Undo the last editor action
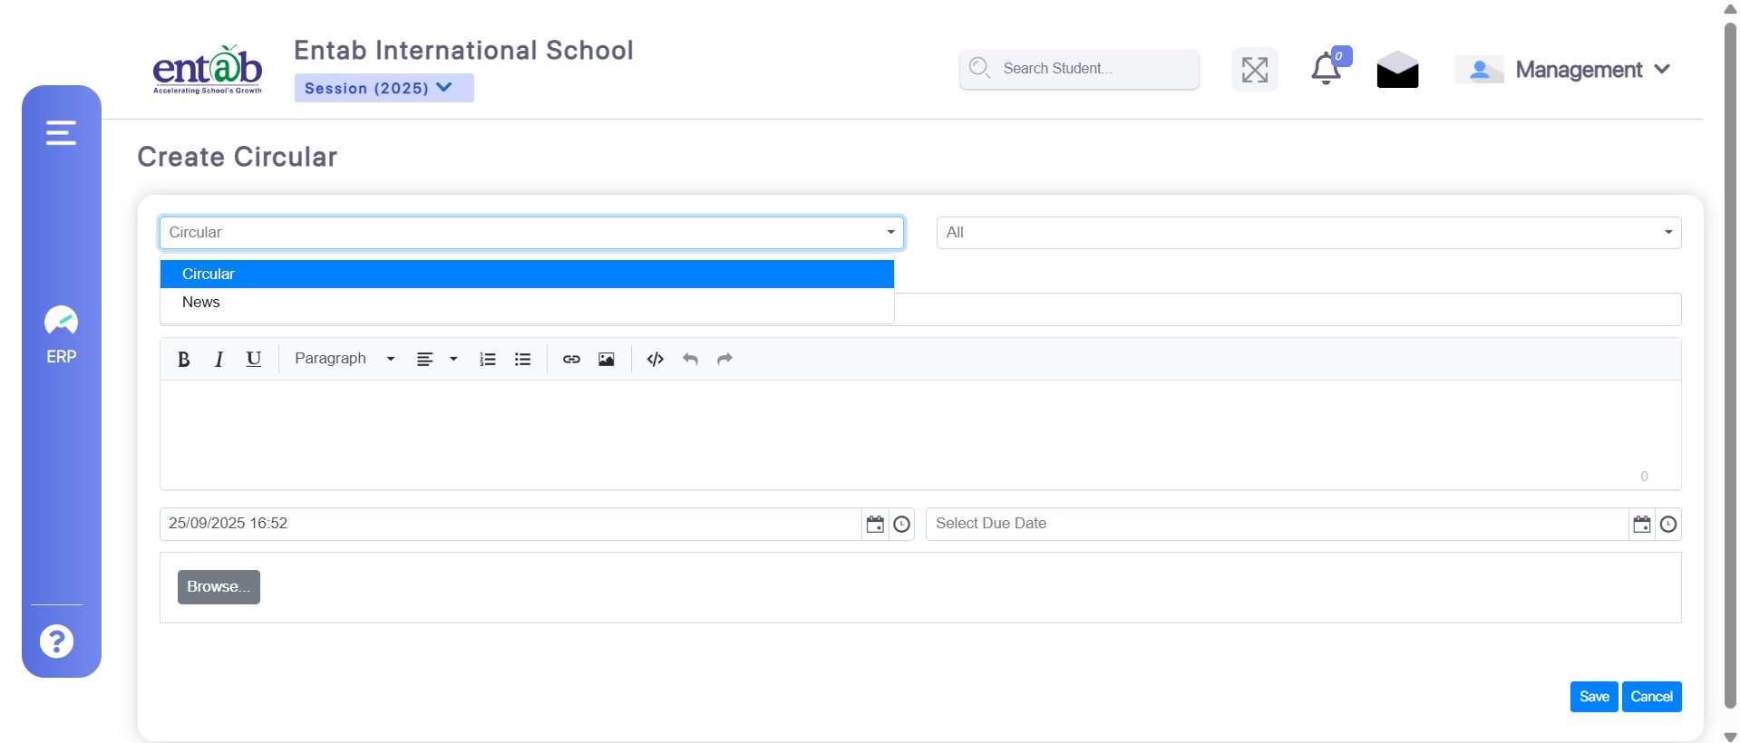 click(x=690, y=359)
